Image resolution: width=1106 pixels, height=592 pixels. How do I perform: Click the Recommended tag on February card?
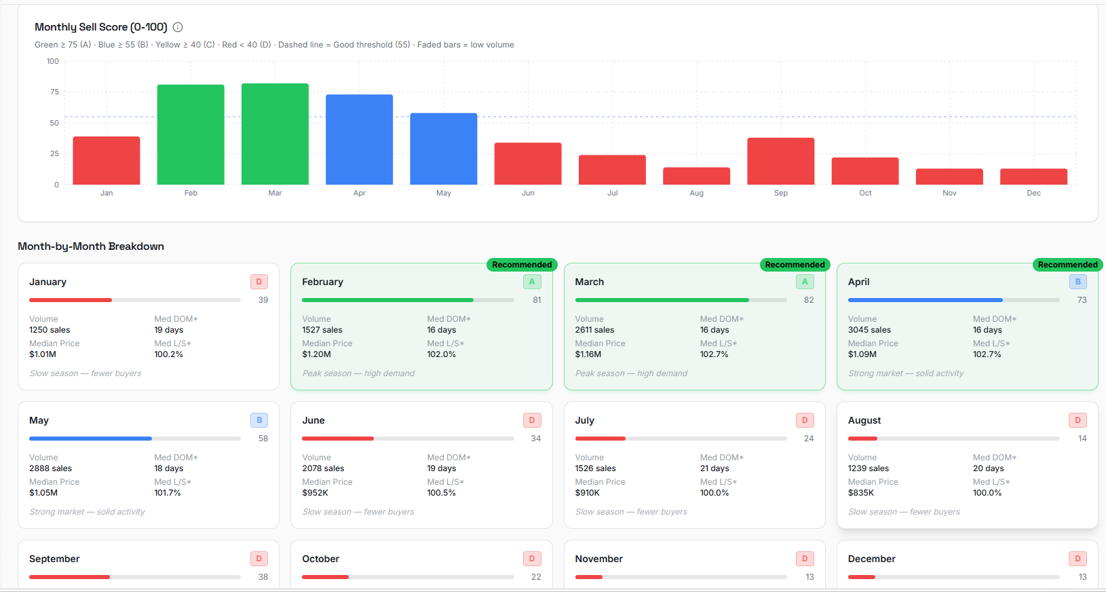[x=522, y=265]
